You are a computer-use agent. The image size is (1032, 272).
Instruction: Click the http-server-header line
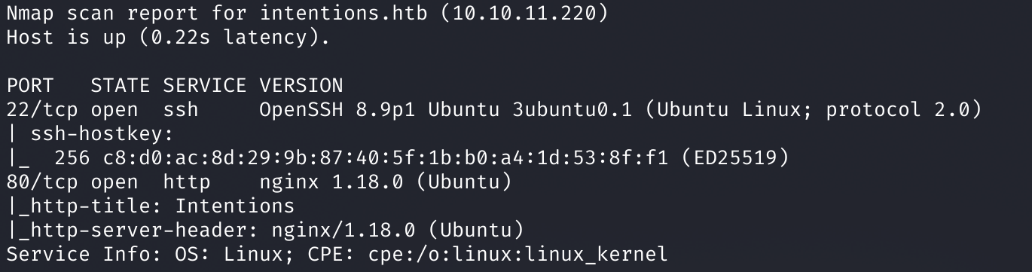tap(265, 230)
